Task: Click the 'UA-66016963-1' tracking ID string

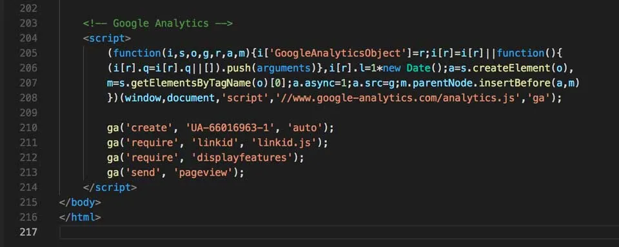Action: click(x=230, y=128)
